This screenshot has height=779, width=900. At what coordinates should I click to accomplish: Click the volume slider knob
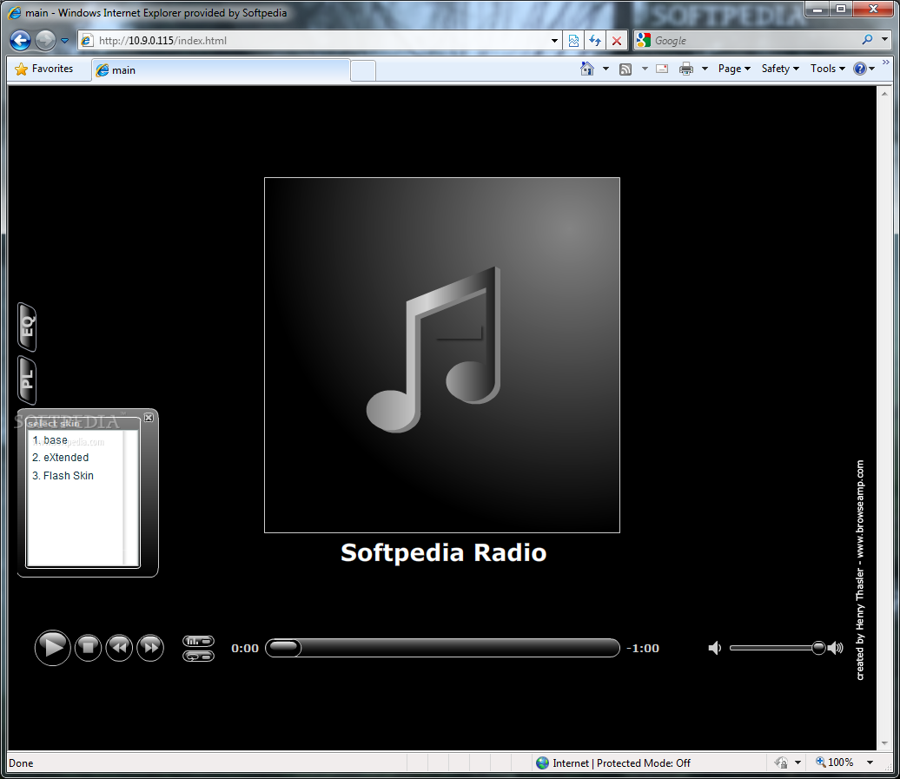(818, 648)
